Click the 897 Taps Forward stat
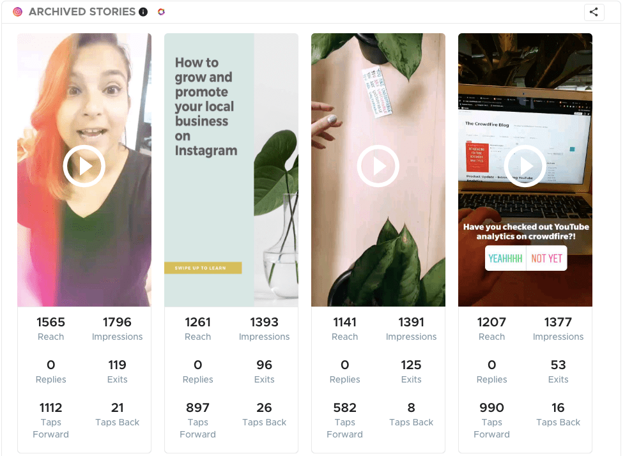This screenshot has height=456, width=625. (198, 420)
